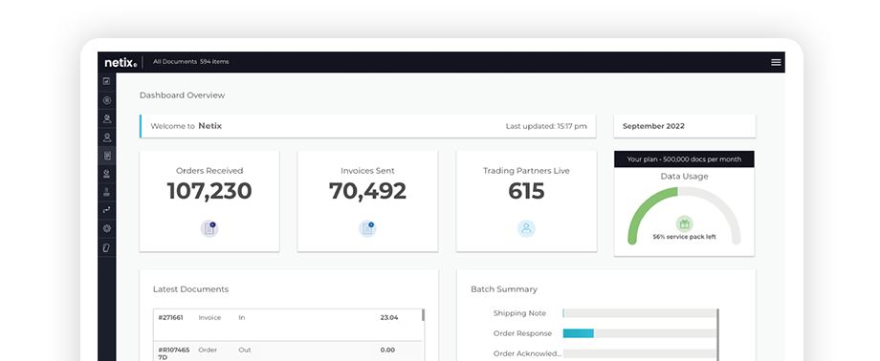The image size is (880, 361).
Task: Click the Data Usage gauge arc
Action: pos(684,216)
